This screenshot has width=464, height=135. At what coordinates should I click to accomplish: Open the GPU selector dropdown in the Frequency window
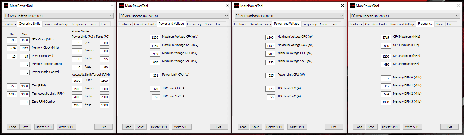(405, 16)
